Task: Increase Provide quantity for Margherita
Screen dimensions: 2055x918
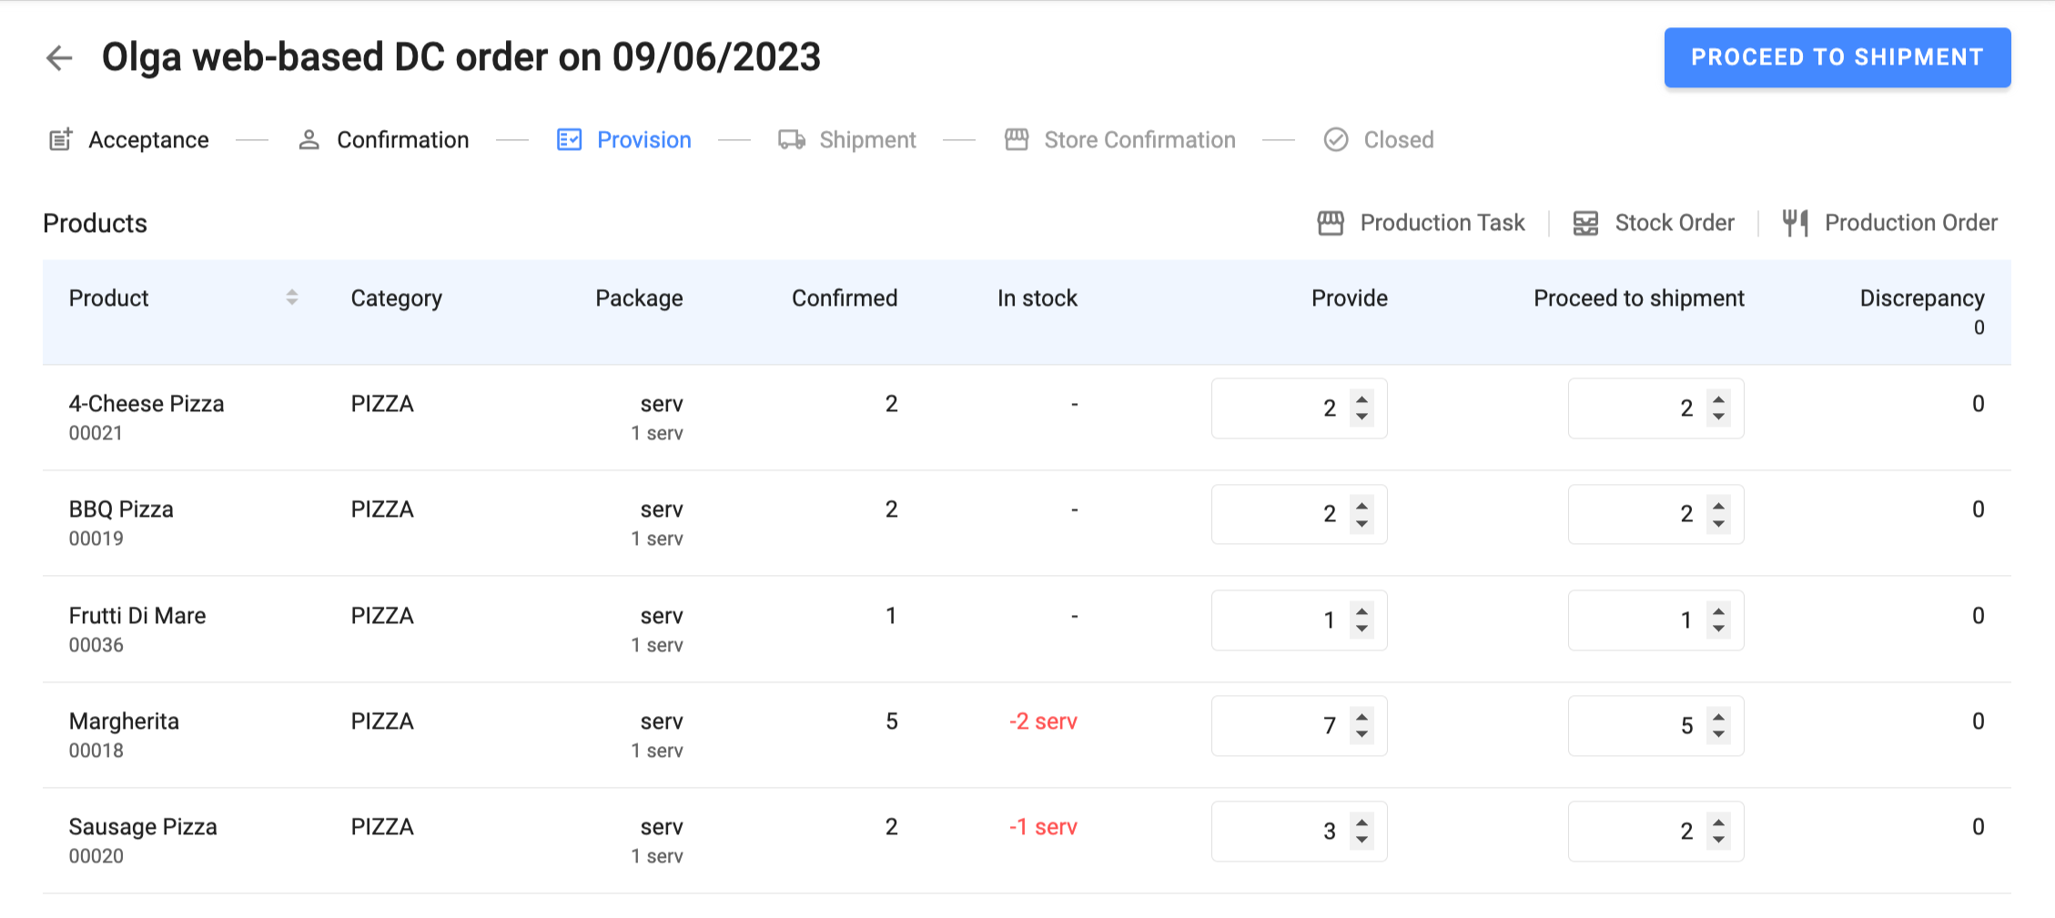Action: click(x=1362, y=716)
